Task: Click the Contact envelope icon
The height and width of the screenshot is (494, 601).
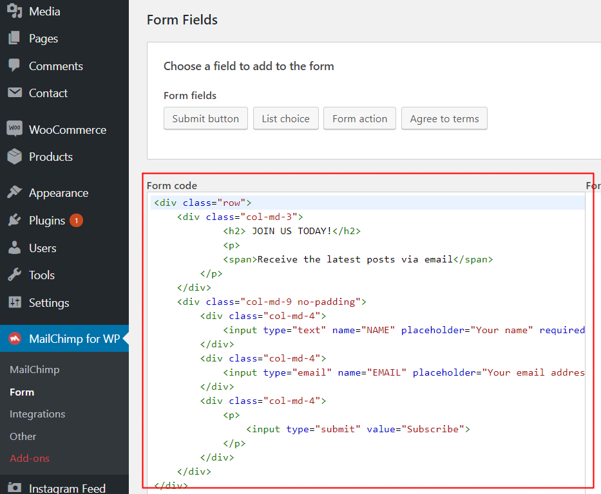Action: [x=14, y=93]
